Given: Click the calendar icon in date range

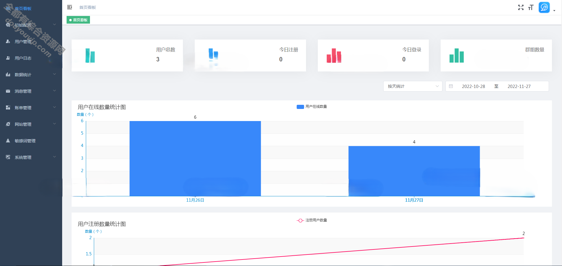Looking at the screenshot, I should [451, 86].
